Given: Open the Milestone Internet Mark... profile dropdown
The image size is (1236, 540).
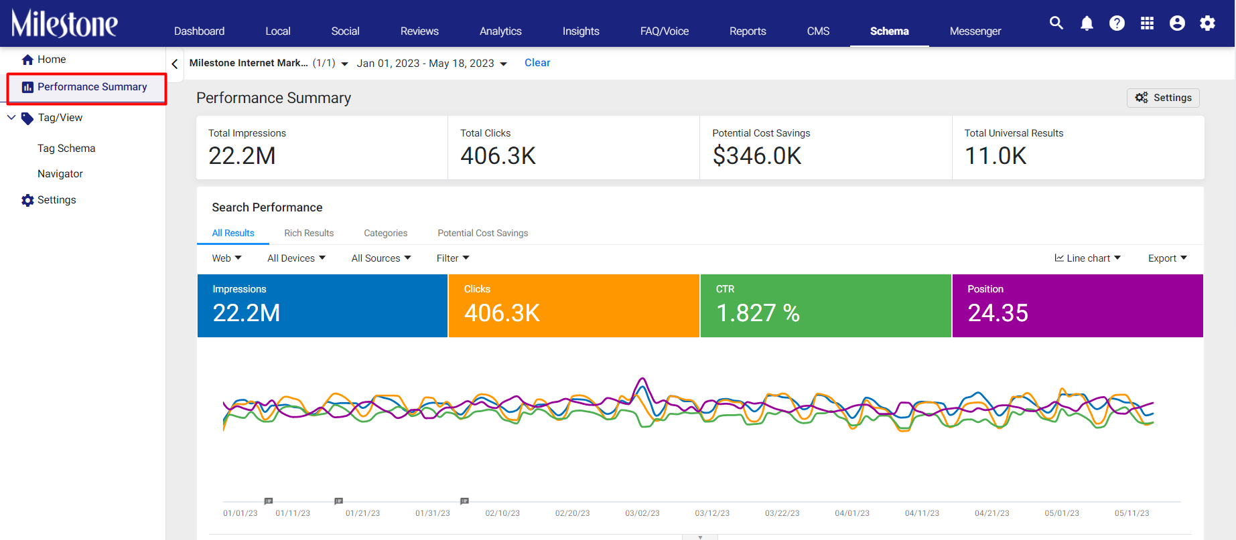Looking at the screenshot, I should (x=269, y=63).
